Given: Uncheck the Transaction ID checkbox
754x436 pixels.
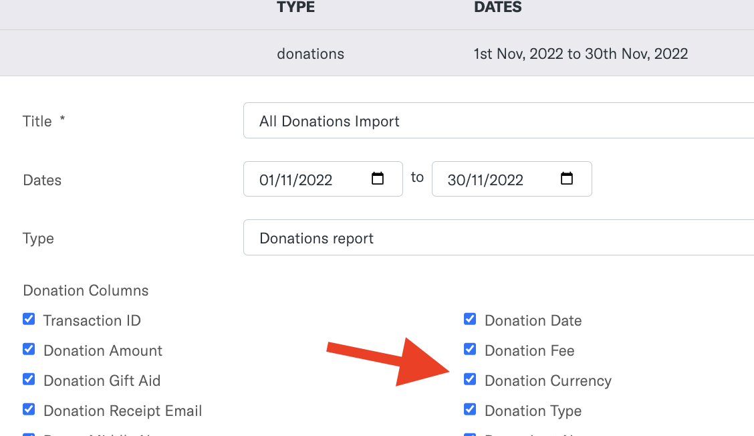Looking at the screenshot, I should click(x=29, y=319).
